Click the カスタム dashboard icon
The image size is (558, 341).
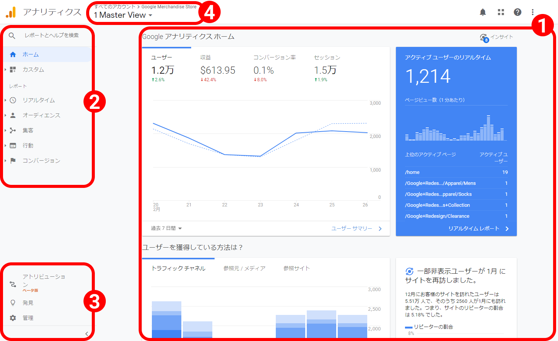tap(13, 70)
